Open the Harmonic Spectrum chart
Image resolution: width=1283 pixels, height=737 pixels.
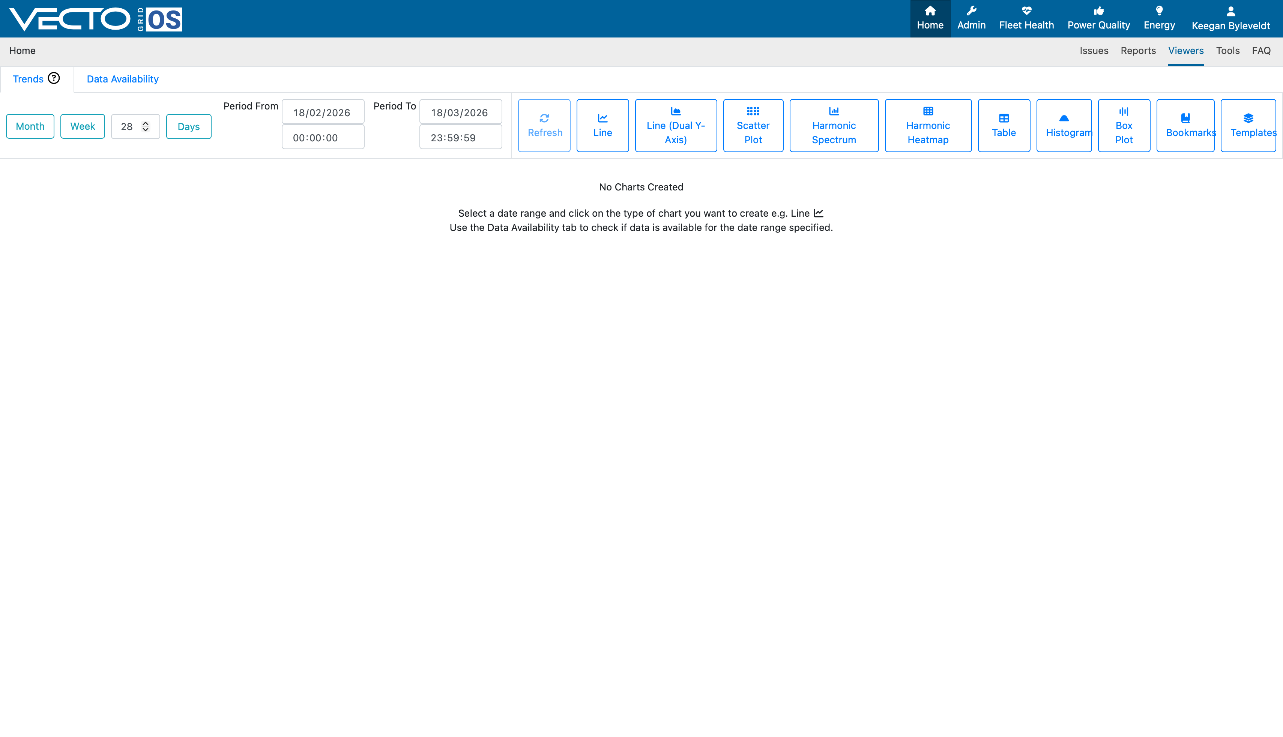click(834, 126)
